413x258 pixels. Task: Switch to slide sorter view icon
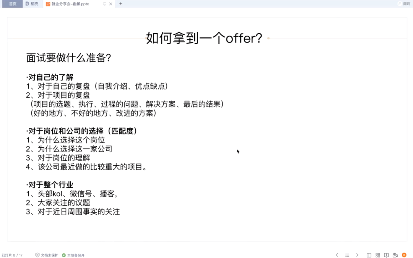pos(377,255)
